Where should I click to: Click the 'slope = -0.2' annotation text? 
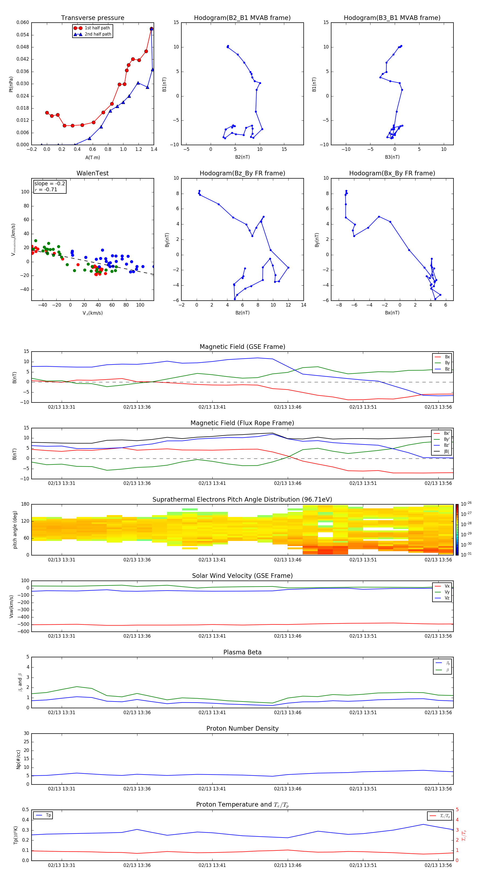pyautogui.click(x=50, y=184)
